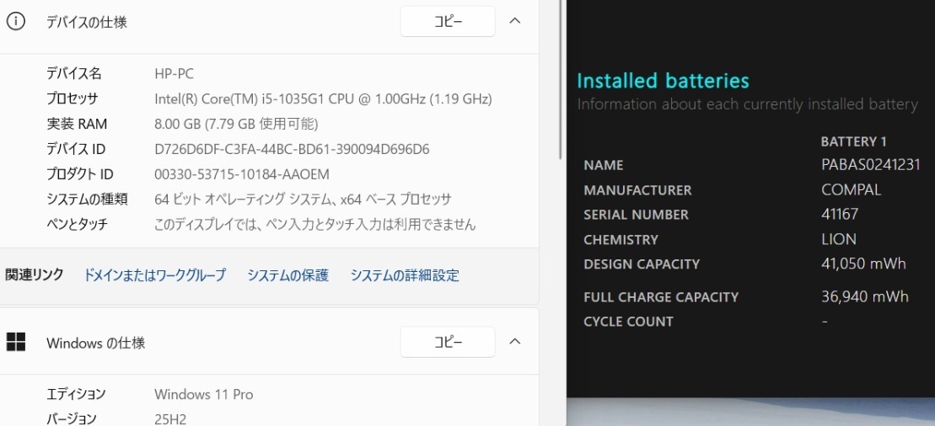
Task: Click the SERIAL NUMBER row label
Action: pyautogui.click(x=636, y=215)
